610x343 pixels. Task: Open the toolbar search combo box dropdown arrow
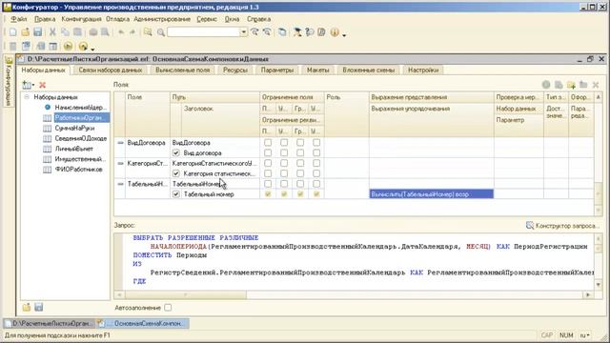244,32
